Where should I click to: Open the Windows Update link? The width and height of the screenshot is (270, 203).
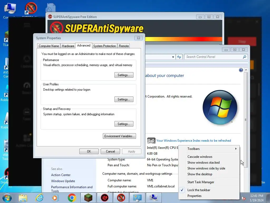pyautogui.click(x=63, y=181)
